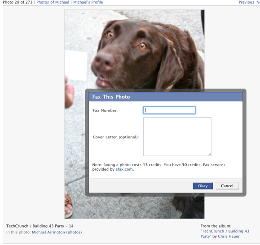The image size is (260, 245).
Task: Open the TechCrunch / Building 43 Party album
Action: click(225, 234)
